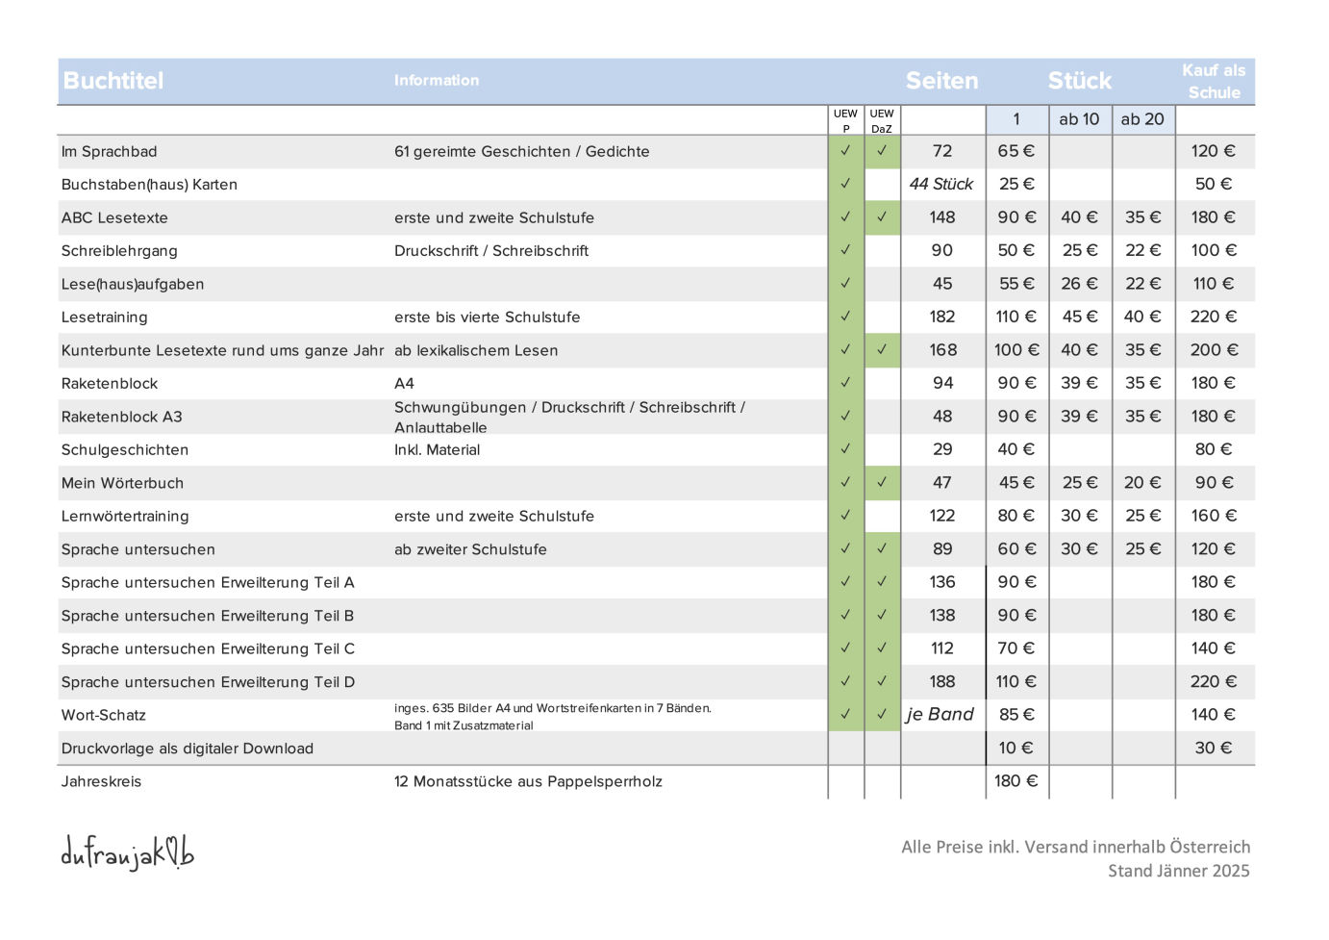Select the 'Lernwörtertraining' title
The image size is (1329, 940).
click(x=125, y=517)
